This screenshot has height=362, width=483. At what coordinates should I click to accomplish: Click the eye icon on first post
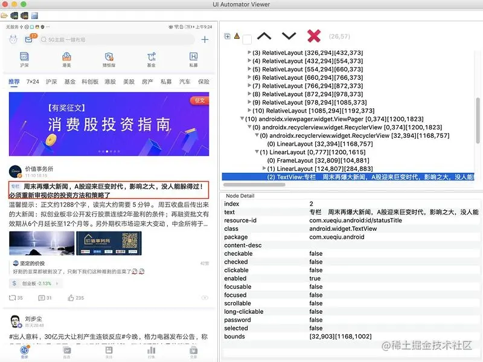[205, 298]
